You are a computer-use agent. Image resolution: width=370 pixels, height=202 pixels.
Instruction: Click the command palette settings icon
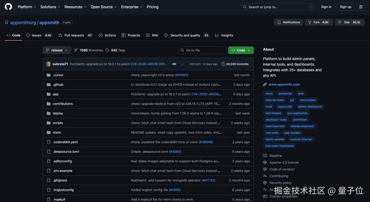point(361,7)
